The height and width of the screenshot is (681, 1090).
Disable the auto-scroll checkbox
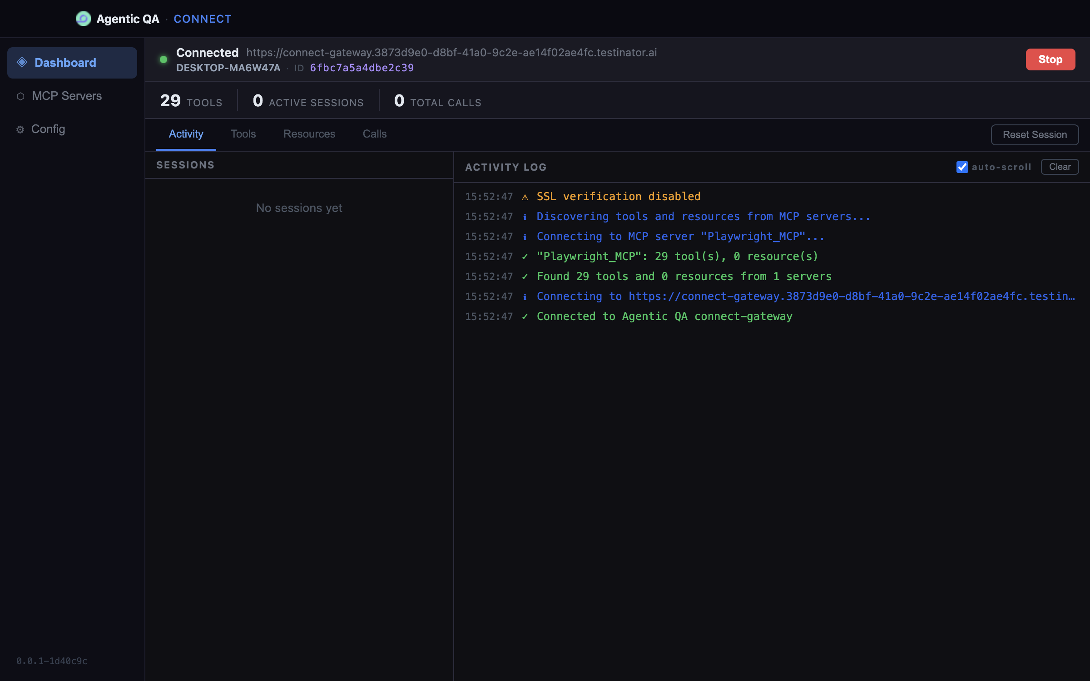tap(962, 167)
